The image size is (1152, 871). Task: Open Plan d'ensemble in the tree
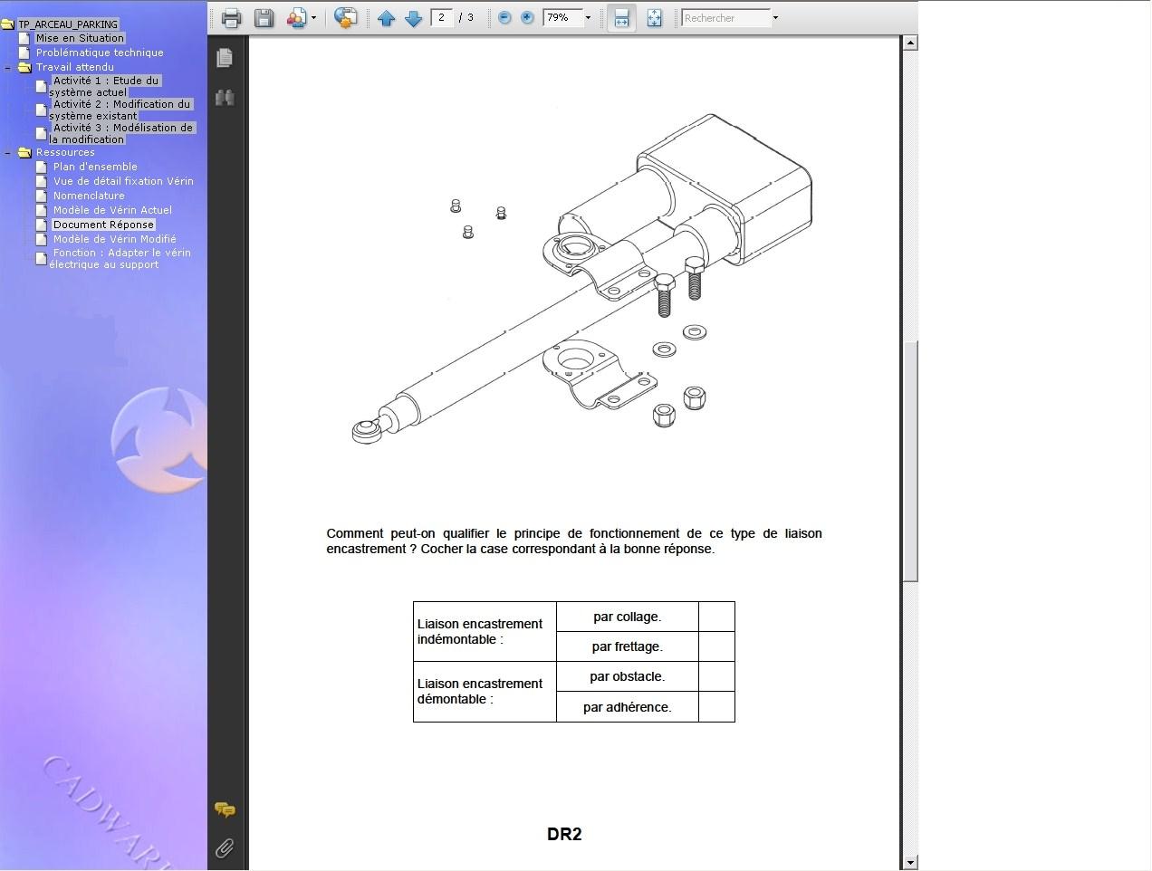(95, 167)
